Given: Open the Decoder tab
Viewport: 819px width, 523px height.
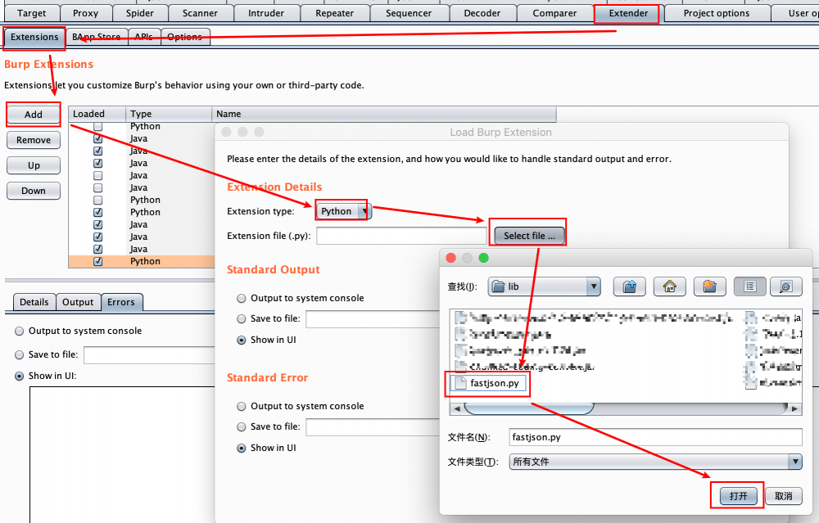Looking at the screenshot, I should click(482, 13).
